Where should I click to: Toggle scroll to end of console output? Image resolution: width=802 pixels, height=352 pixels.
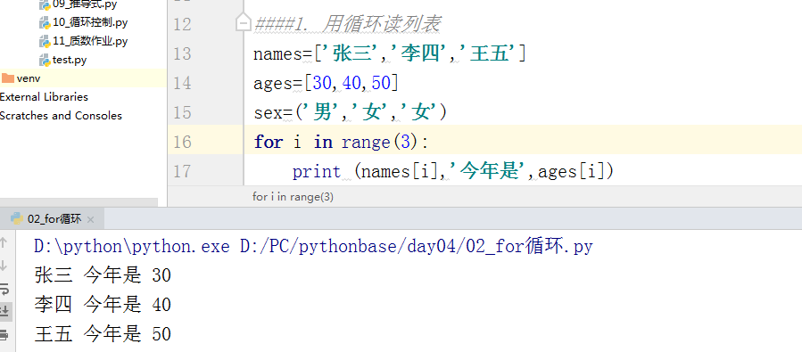(x=5, y=311)
